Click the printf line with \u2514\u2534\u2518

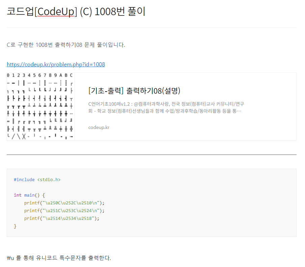point(62,219)
